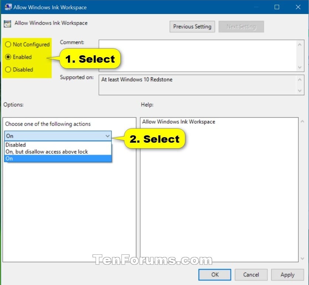This screenshot has height=285, width=309.
Task: Open the actions combo box chevron
Action: pos(108,136)
